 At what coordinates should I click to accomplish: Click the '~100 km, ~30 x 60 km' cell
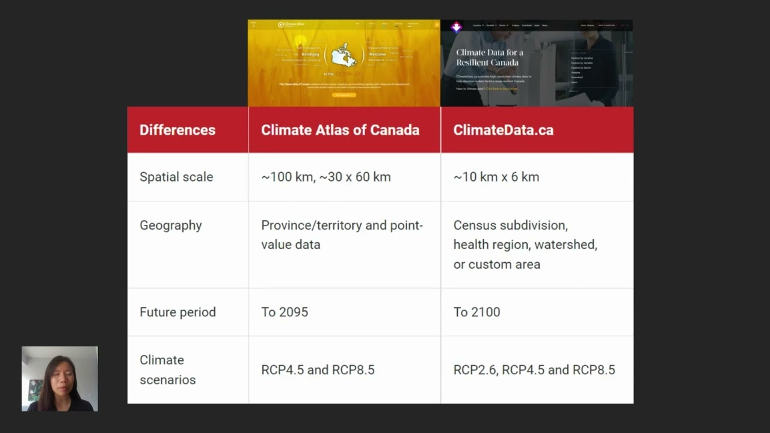click(345, 177)
